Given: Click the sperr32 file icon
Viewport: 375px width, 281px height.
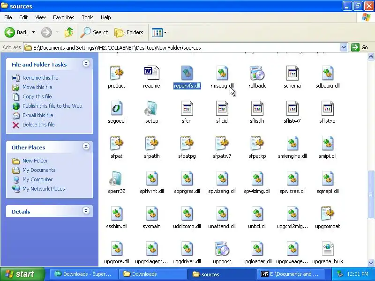Looking at the screenshot, I should 116,178.
